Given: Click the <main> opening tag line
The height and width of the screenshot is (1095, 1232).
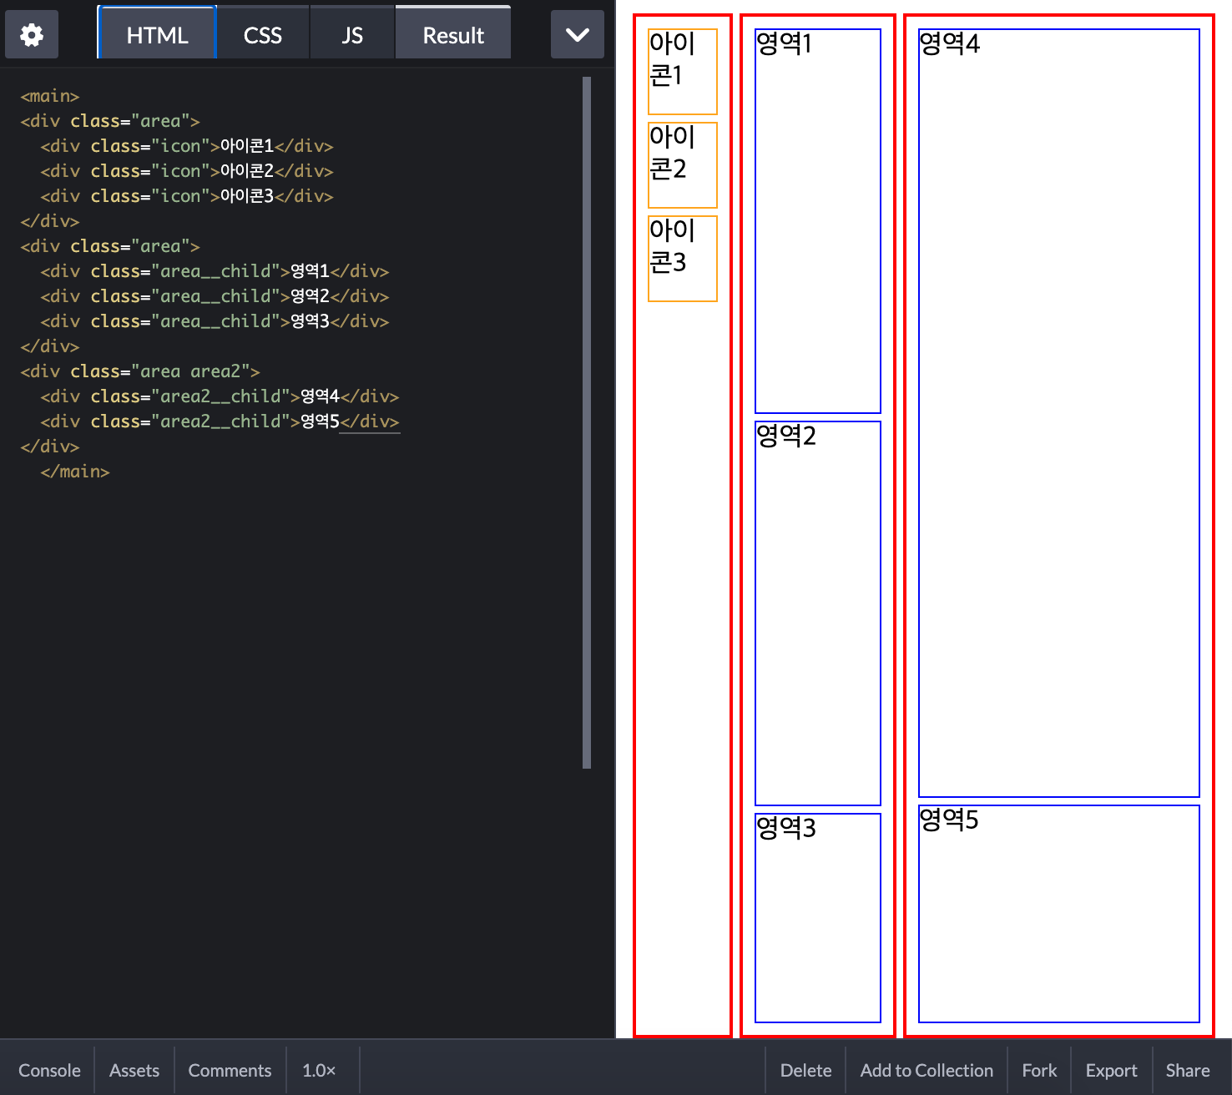Looking at the screenshot, I should coord(50,96).
